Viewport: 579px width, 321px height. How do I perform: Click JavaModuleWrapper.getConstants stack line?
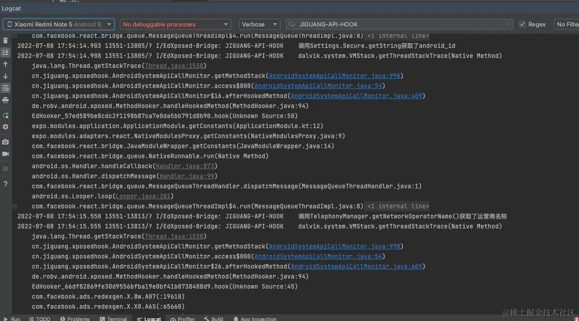[183, 146]
